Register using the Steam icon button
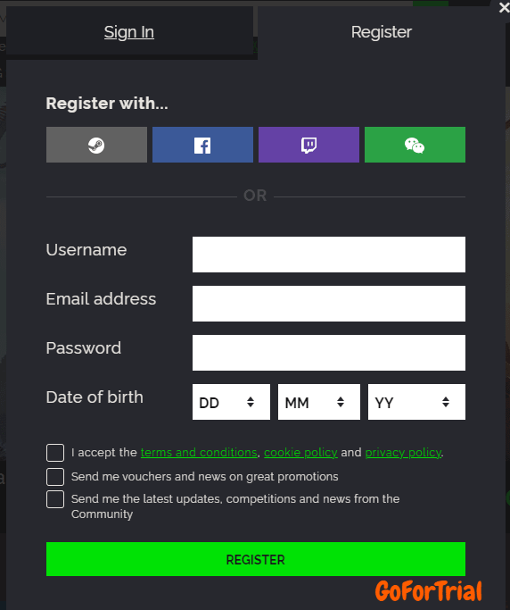 96,145
